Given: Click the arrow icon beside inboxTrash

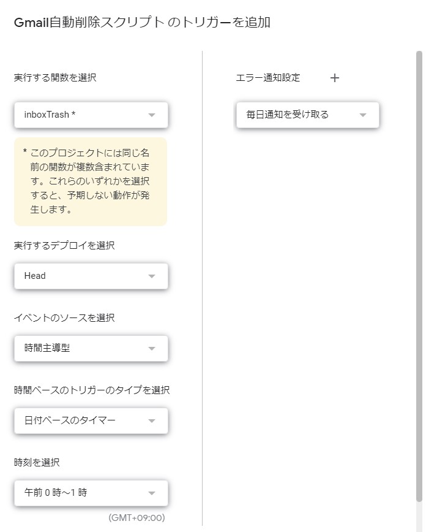Looking at the screenshot, I should click(152, 115).
